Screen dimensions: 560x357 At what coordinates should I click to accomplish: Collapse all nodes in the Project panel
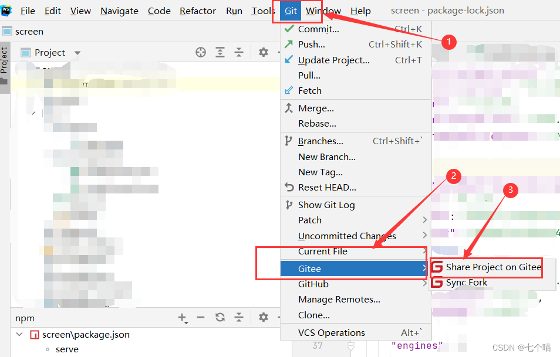click(x=239, y=52)
